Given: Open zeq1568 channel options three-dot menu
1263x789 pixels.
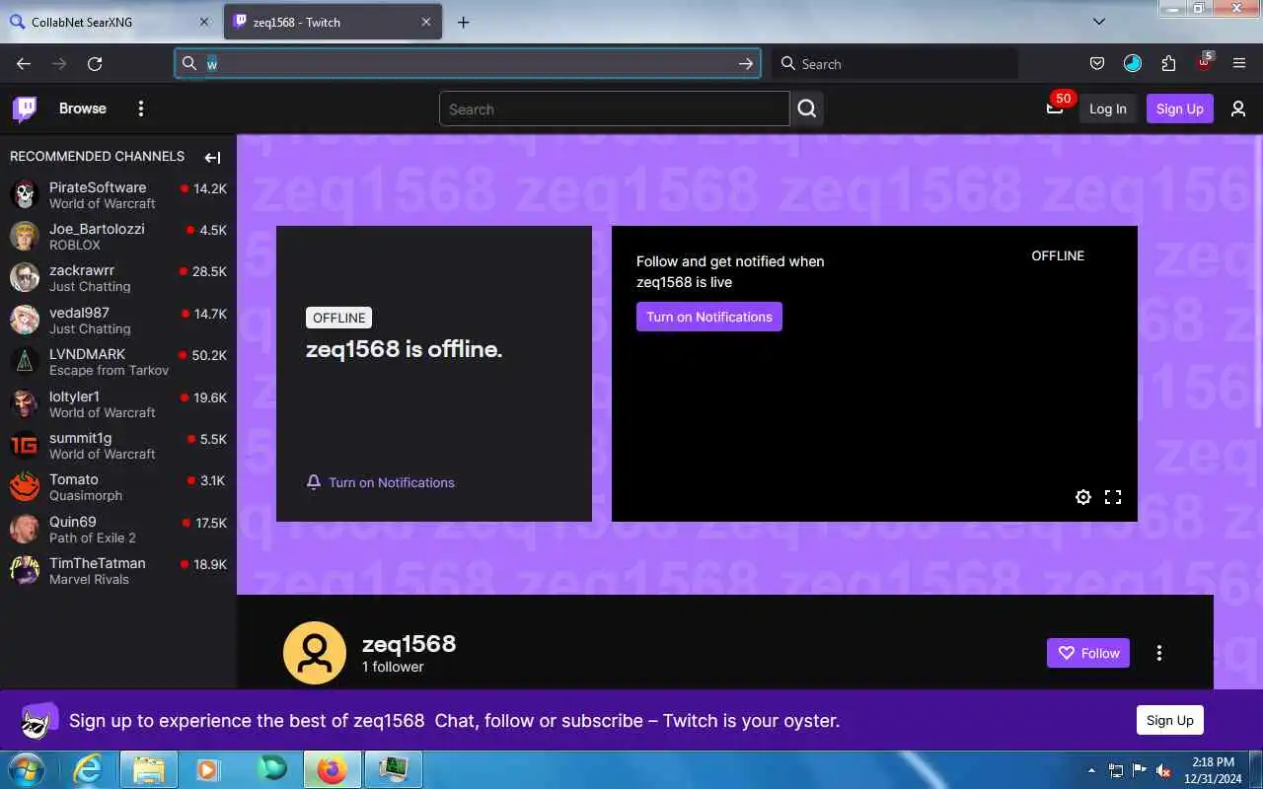Looking at the screenshot, I should tap(1159, 653).
